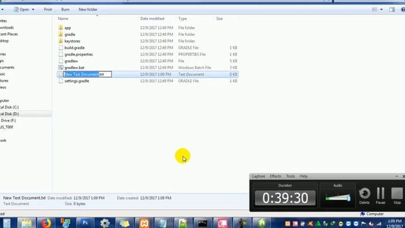
Task: Open Photoshop from the taskbar
Action: point(85,223)
